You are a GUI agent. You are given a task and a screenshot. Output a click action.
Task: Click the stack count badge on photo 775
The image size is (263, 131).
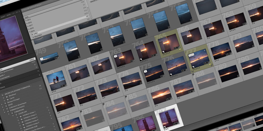pos(145,71)
